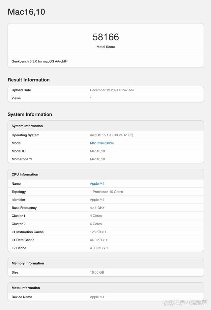Screen dimensions: 211x310
Task: Select the Operating System macOS 15.1 entry
Action: pos(105,135)
